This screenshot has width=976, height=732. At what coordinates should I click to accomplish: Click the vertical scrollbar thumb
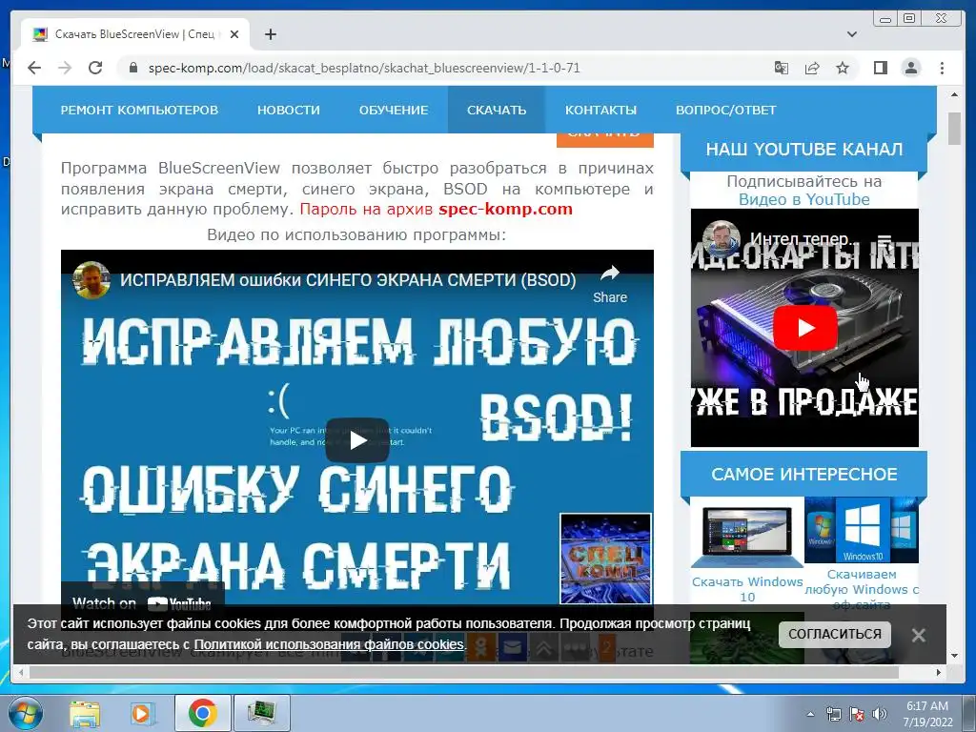[954, 129]
